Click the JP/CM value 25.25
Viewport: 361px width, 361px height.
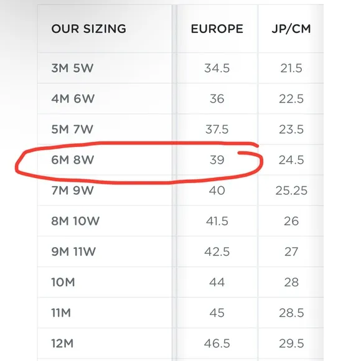coord(291,190)
